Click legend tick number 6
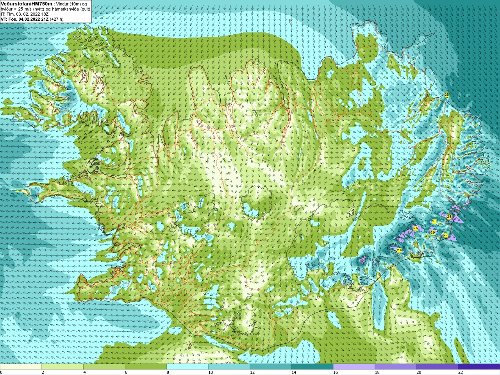The width and height of the screenshot is (500, 375). coord(126,372)
